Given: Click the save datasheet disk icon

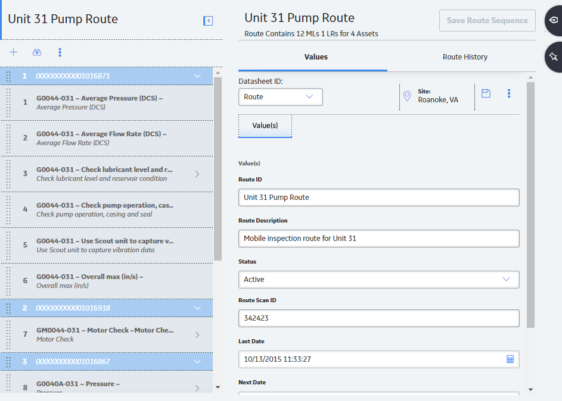Looking at the screenshot, I should pos(486,93).
